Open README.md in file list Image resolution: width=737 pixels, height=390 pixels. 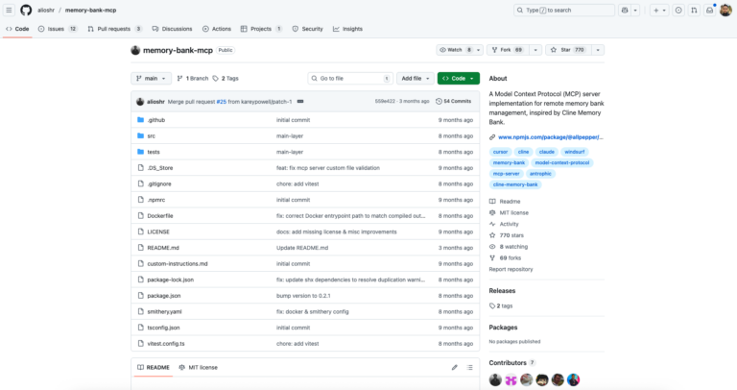(163, 248)
